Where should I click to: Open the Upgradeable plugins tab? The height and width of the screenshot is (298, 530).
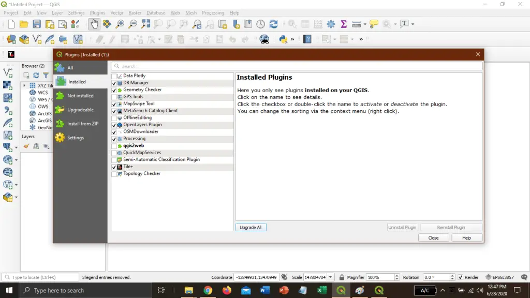tap(80, 110)
